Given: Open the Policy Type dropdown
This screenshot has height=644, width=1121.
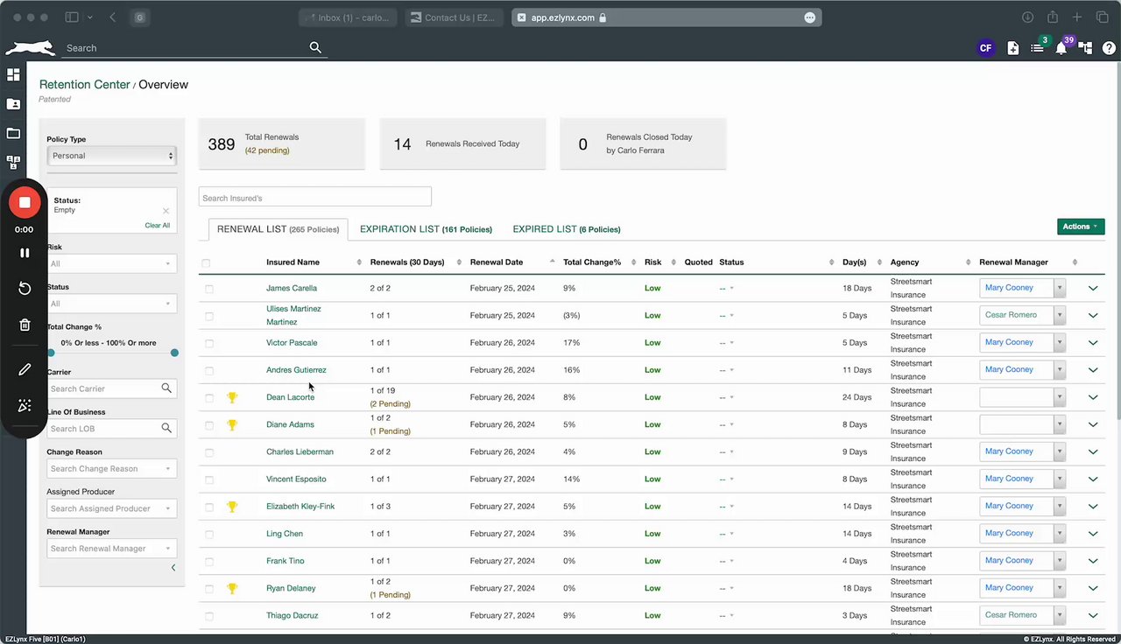Looking at the screenshot, I should tap(111, 156).
